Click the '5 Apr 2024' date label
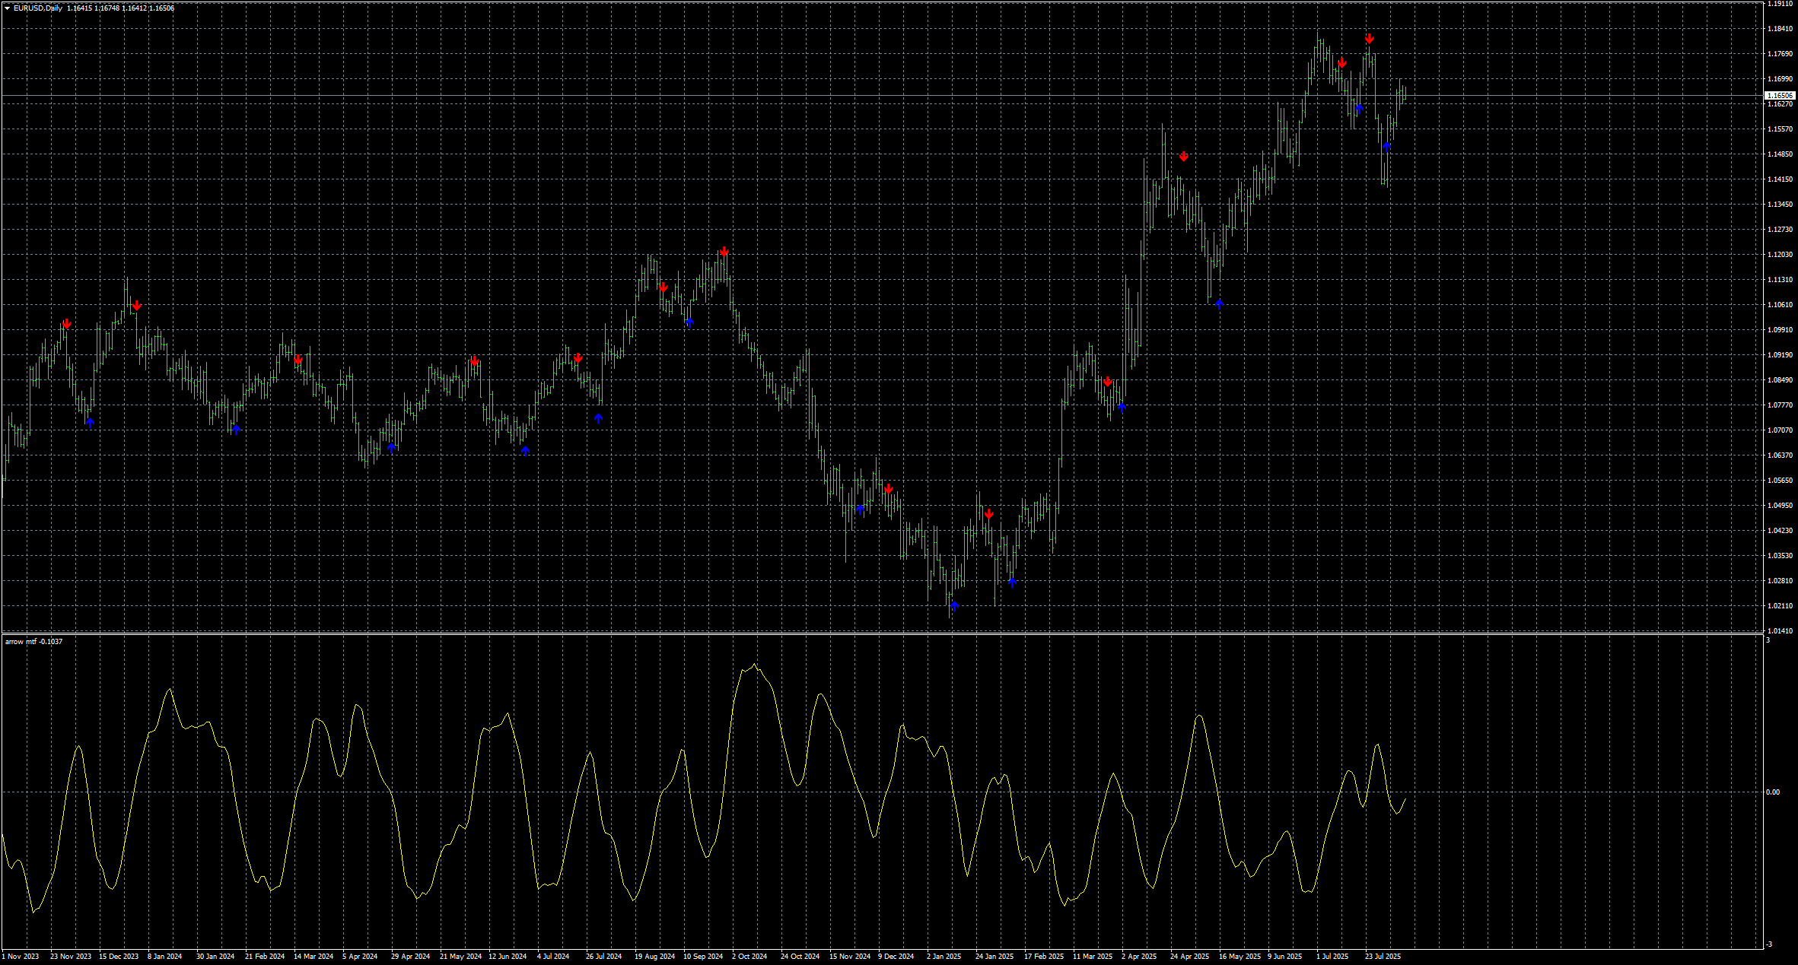The height and width of the screenshot is (965, 1798). tap(360, 957)
